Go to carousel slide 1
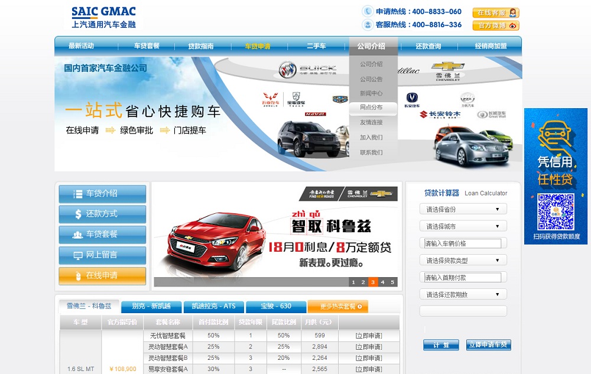This screenshot has height=374, width=591. point(353,282)
